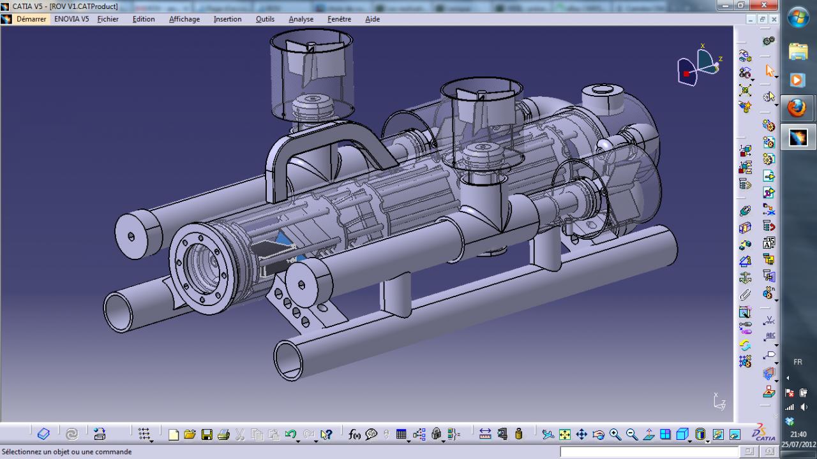
Task: Expand the Select arrow tool dropdown
Action: point(776,78)
